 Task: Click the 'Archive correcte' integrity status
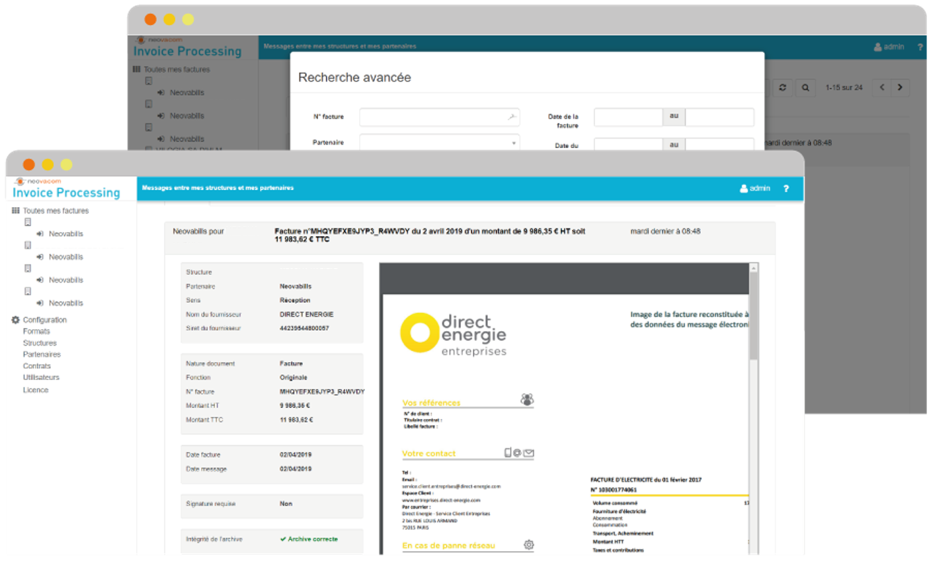coord(309,539)
